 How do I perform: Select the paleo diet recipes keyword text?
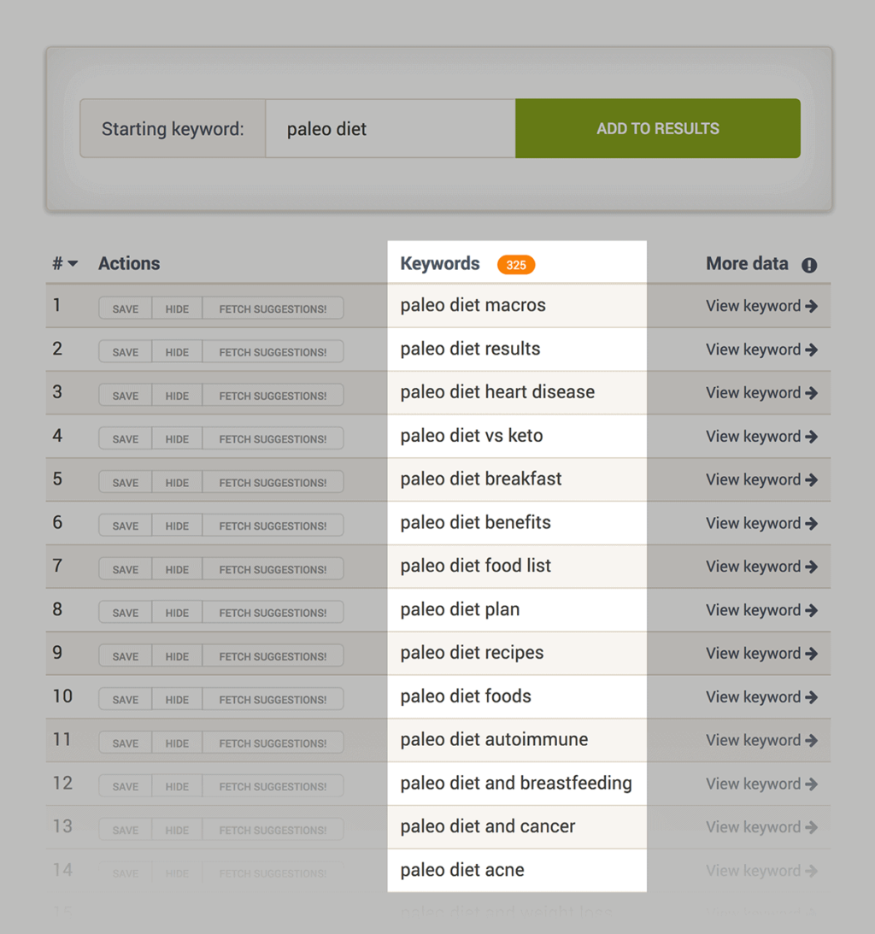point(472,653)
